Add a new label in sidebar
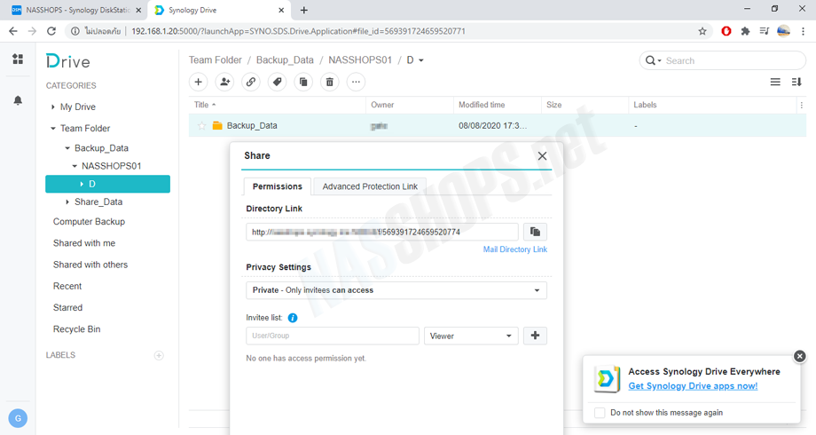 click(x=160, y=355)
